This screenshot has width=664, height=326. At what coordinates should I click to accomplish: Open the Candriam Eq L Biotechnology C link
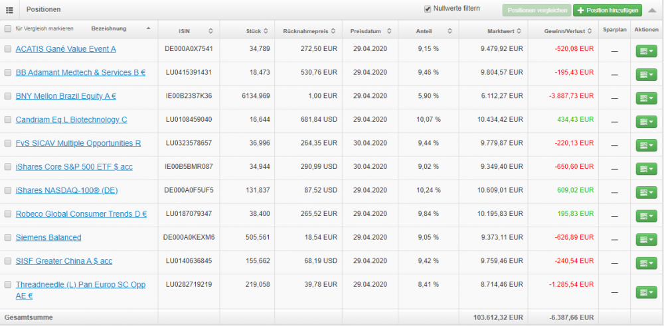[x=71, y=120]
